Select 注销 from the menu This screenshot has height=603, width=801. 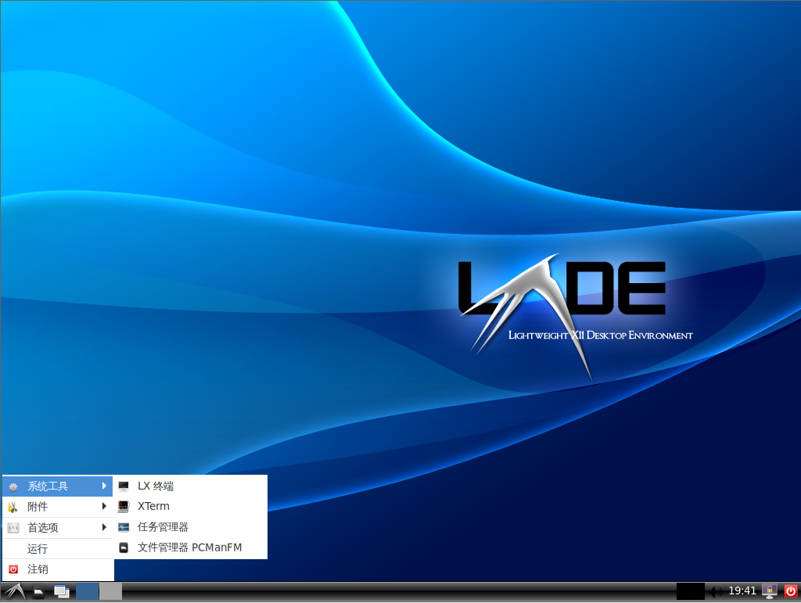coord(58,569)
